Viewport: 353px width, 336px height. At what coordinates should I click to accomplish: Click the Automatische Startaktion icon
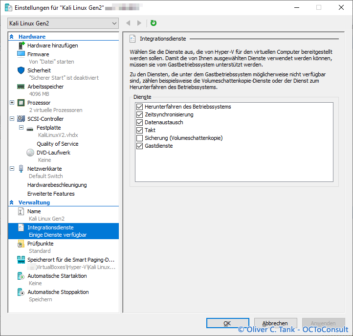21,276
